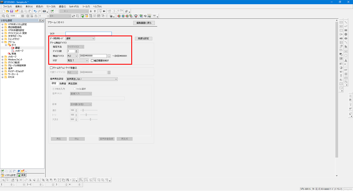
Task: Switch to the 効果音 tab
Action: pos(62,83)
